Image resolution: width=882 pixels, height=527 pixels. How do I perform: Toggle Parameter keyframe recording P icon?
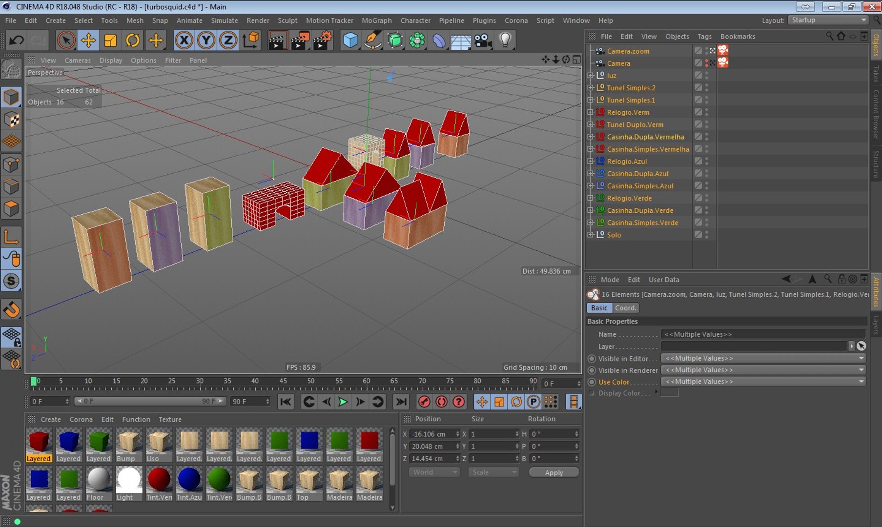coord(533,402)
